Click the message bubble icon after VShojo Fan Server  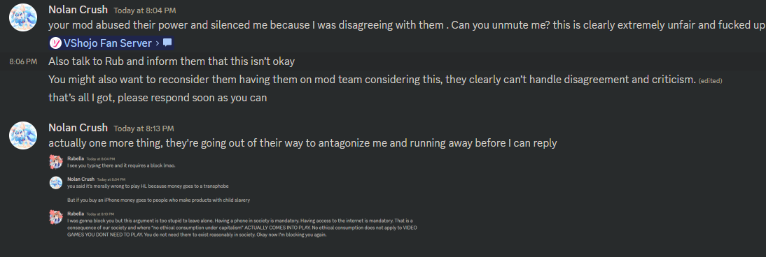click(167, 43)
